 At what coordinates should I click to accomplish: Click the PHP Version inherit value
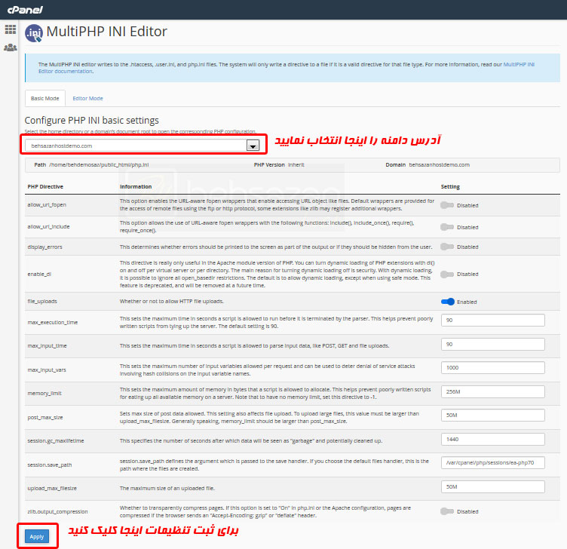pos(296,164)
